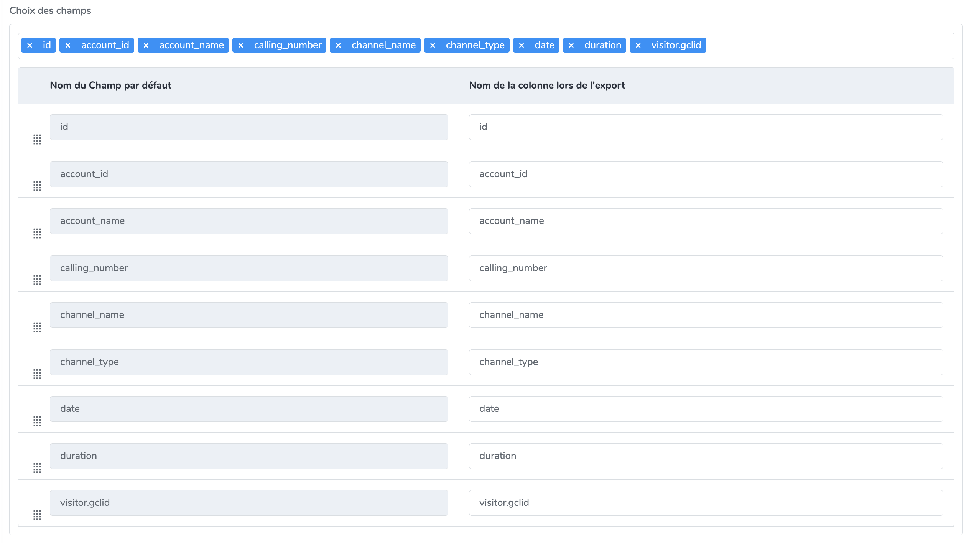The height and width of the screenshot is (543, 974).
Task: Click empty area of the field tags selector
Action: 828,46
